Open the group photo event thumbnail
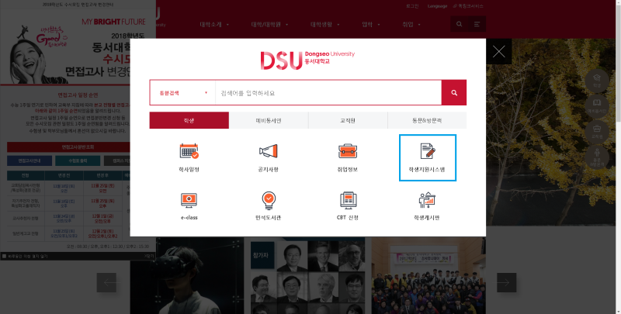The height and width of the screenshot is (314, 621). coord(428,276)
